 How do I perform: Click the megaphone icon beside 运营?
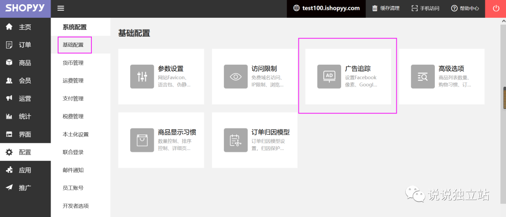[x=9, y=98]
